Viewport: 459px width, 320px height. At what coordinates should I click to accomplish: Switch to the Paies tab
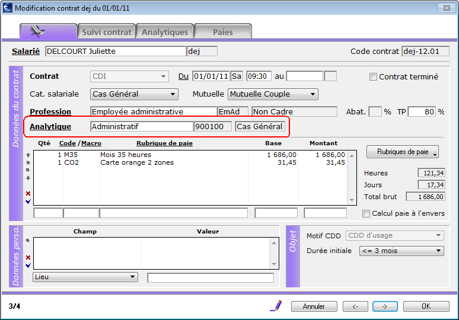click(x=223, y=31)
